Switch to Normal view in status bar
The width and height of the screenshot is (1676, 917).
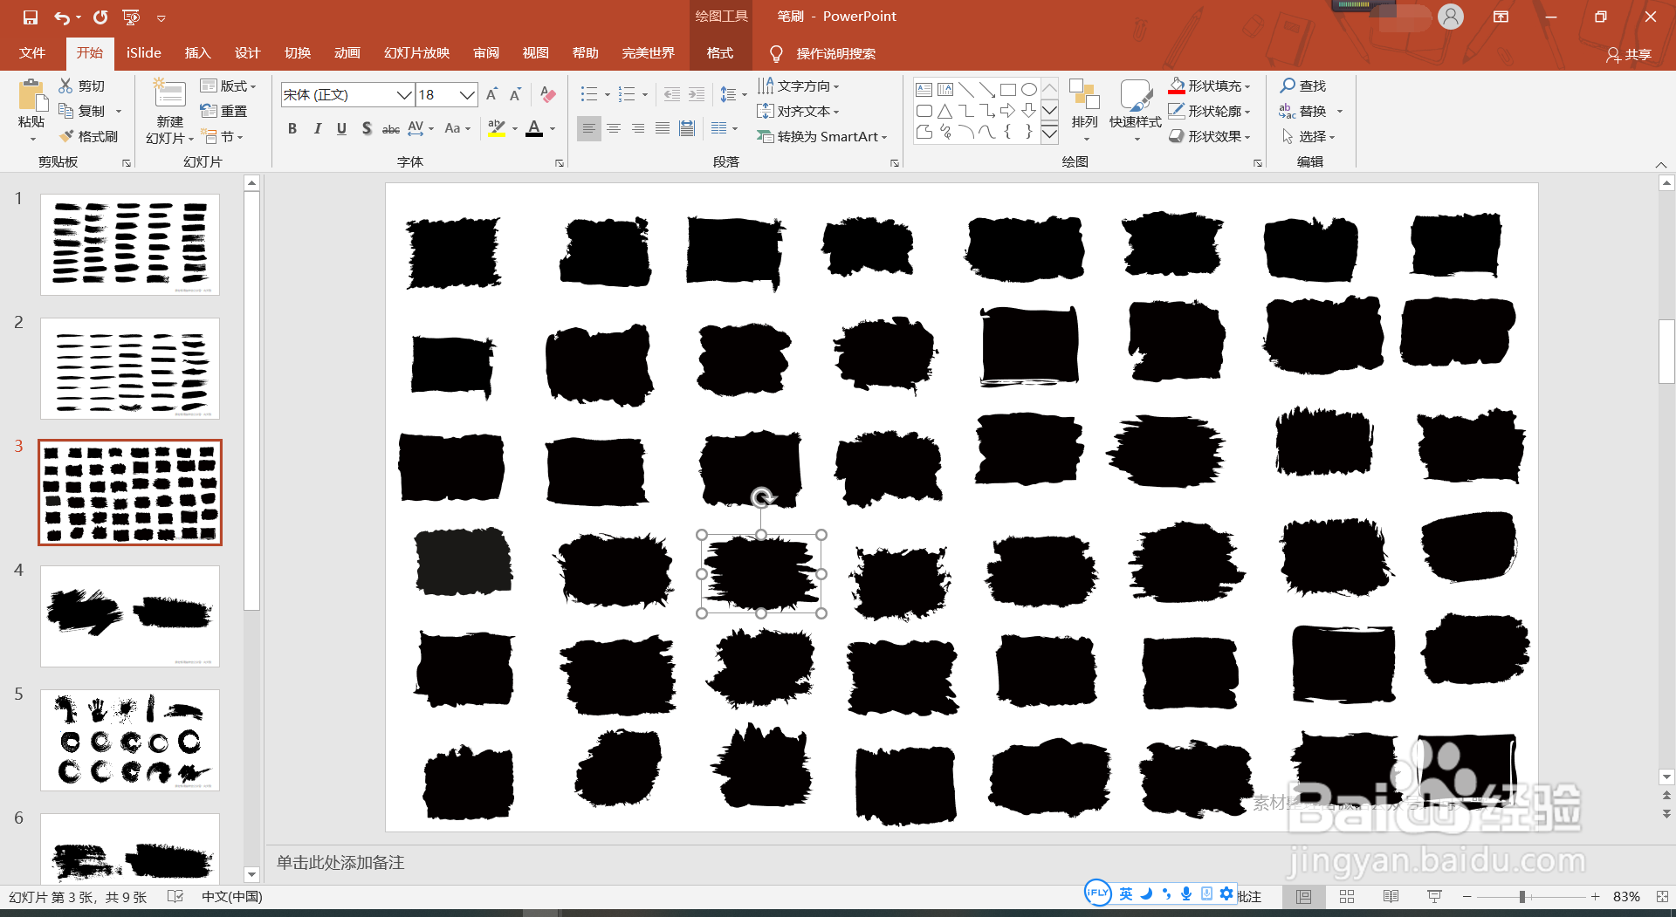click(1303, 897)
